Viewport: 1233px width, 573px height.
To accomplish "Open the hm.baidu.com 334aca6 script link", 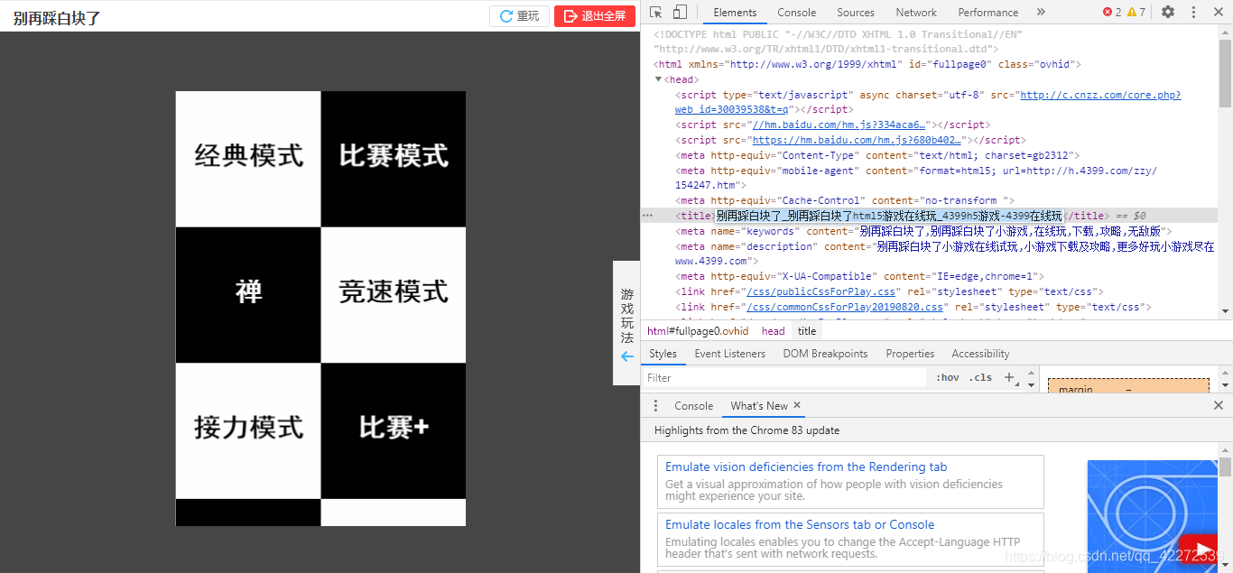I will tap(839, 125).
